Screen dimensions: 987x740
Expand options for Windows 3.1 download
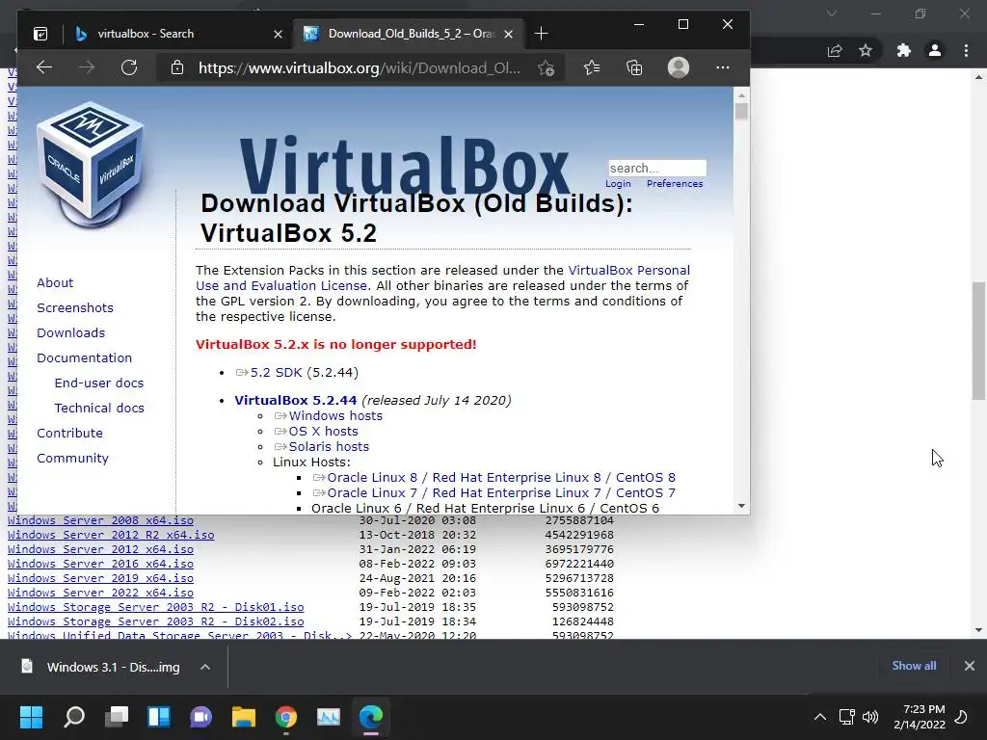(205, 667)
